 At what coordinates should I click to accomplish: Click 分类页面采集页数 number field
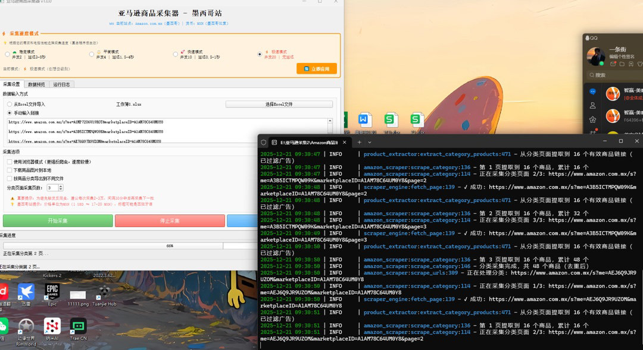(x=52, y=188)
